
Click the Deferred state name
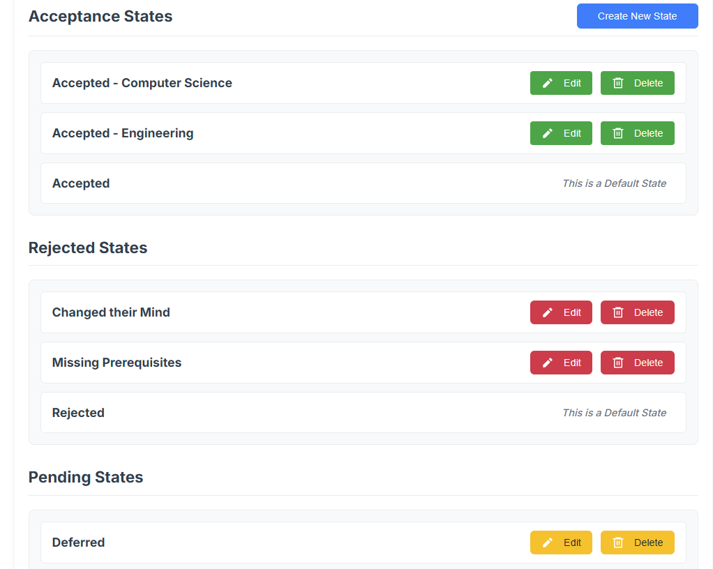tap(78, 542)
